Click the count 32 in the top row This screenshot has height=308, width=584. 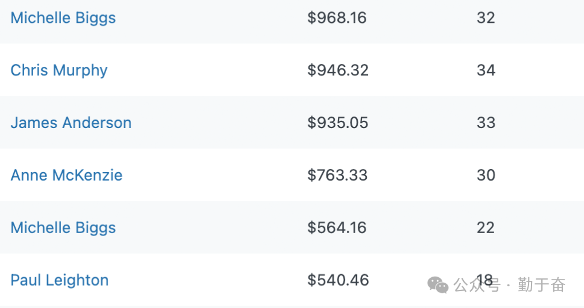(486, 18)
